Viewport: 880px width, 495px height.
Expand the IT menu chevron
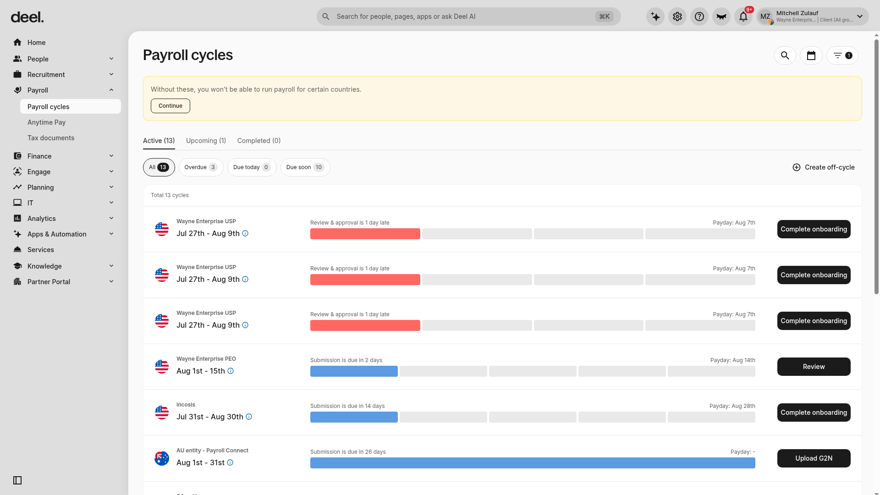point(111,203)
